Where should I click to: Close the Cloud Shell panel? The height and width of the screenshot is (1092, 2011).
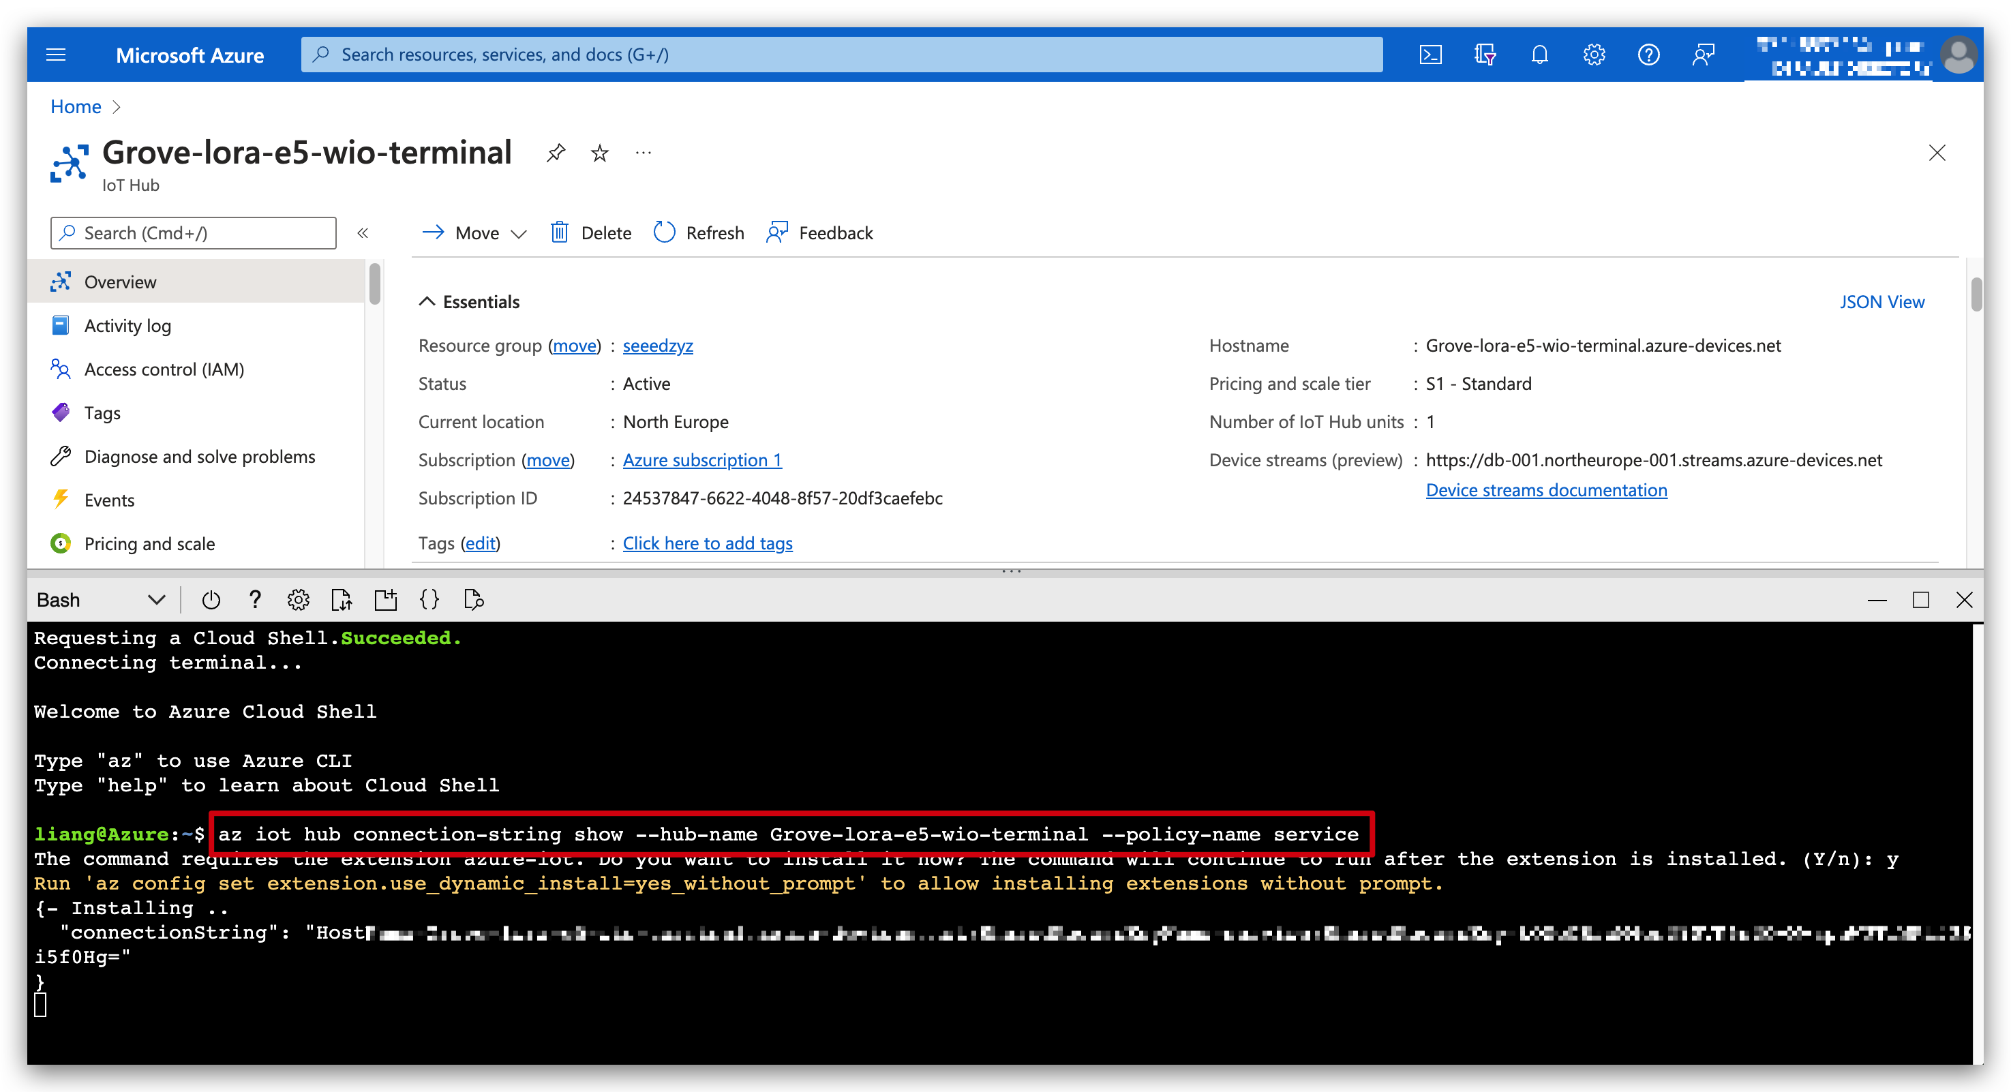(1964, 599)
